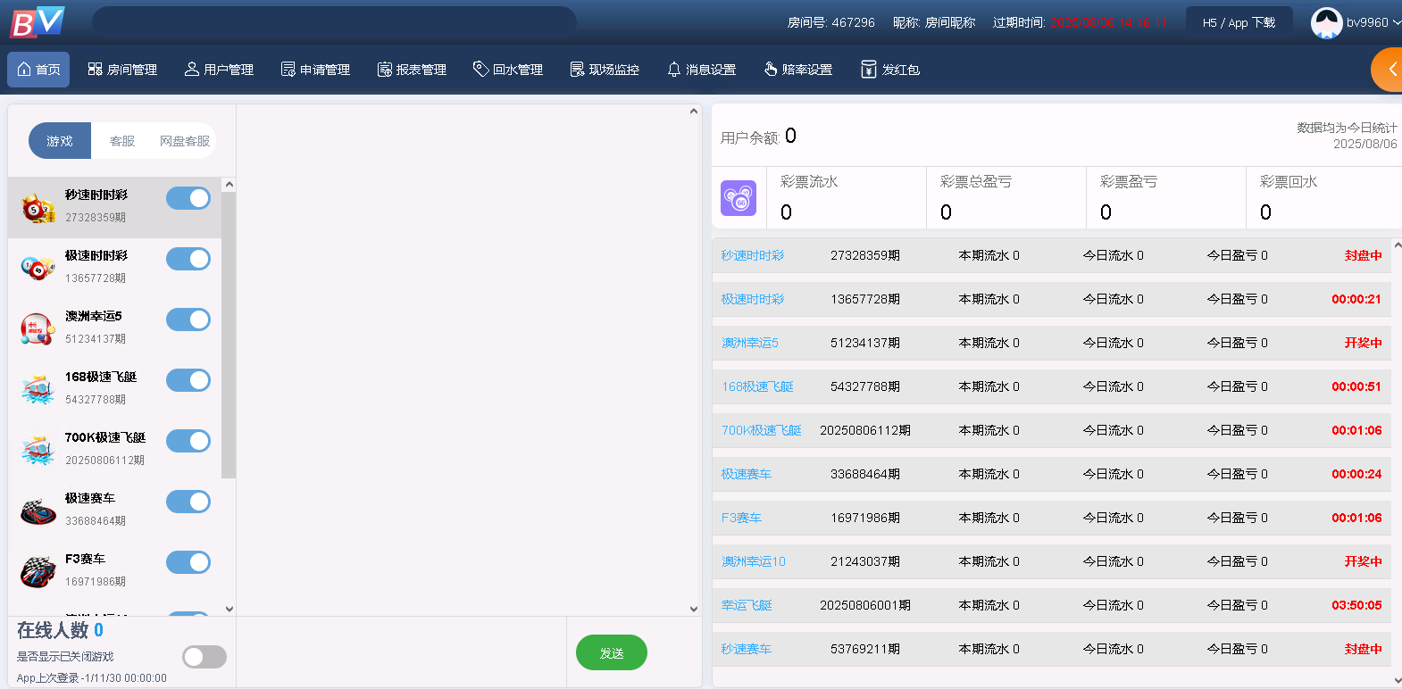Image resolution: width=1402 pixels, height=689 pixels.
Task: Click the F3赛车 car icon
Action: tap(38, 571)
